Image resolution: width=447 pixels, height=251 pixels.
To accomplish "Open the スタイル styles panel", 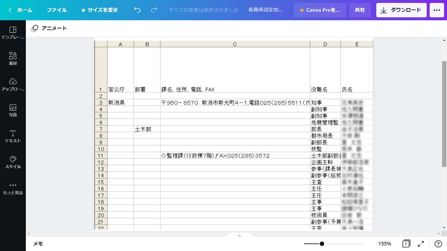I will point(13,162).
